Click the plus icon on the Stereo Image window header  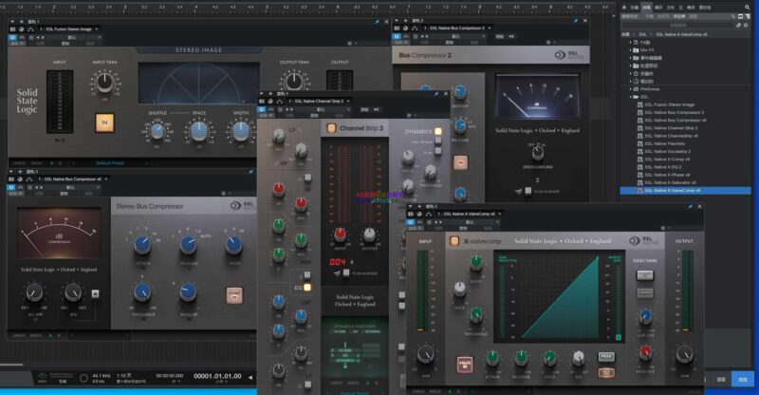coord(21,22)
